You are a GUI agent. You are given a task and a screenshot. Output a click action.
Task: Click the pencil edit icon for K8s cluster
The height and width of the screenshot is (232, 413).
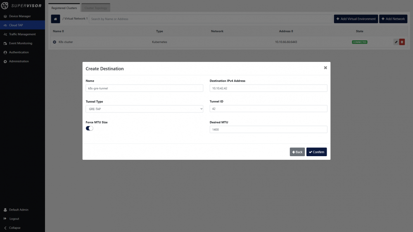tap(396, 42)
